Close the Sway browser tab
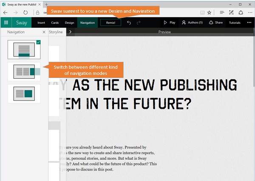255x181 pixels. [x=40, y=5]
